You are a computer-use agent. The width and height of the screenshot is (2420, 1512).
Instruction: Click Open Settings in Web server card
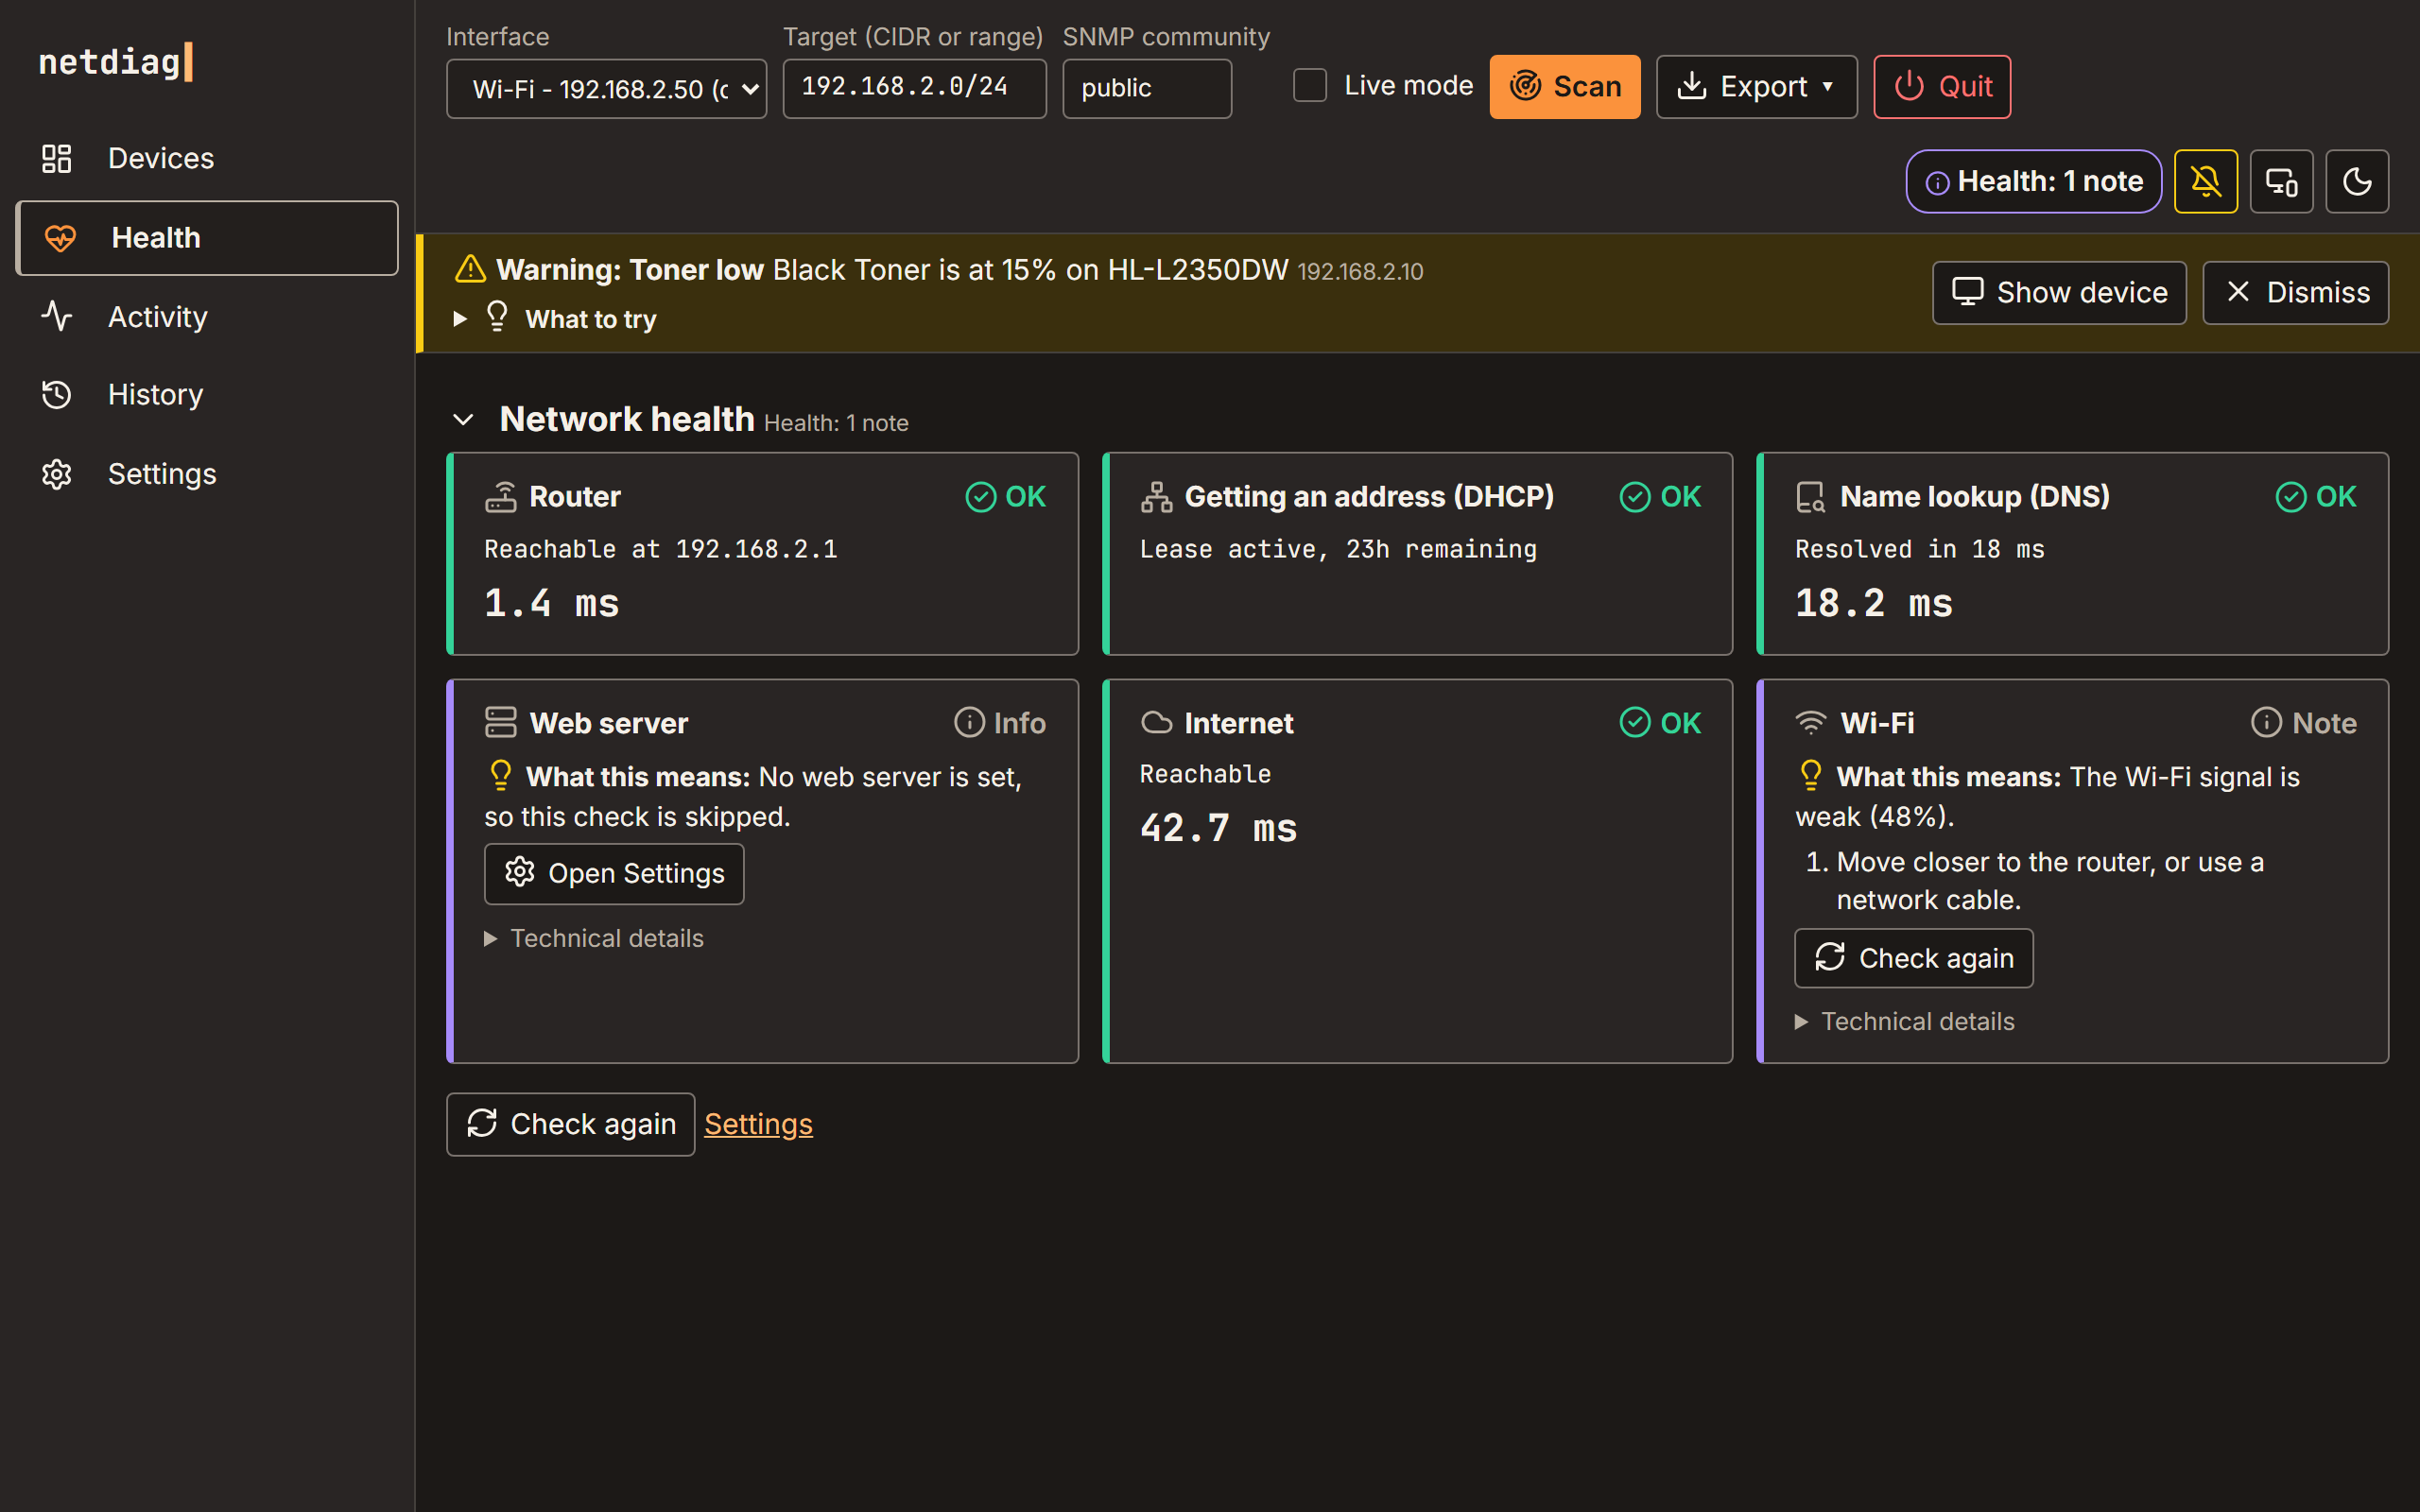click(x=614, y=874)
